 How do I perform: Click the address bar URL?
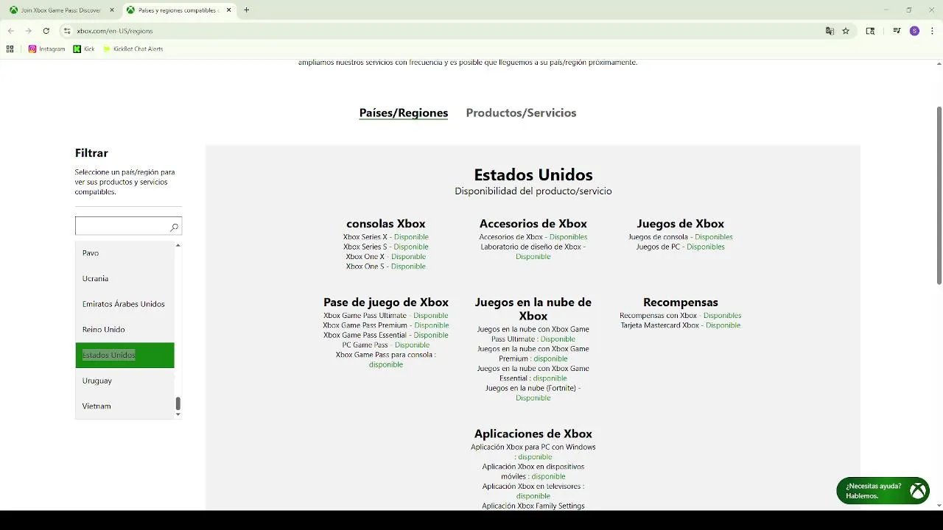(x=115, y=31)
